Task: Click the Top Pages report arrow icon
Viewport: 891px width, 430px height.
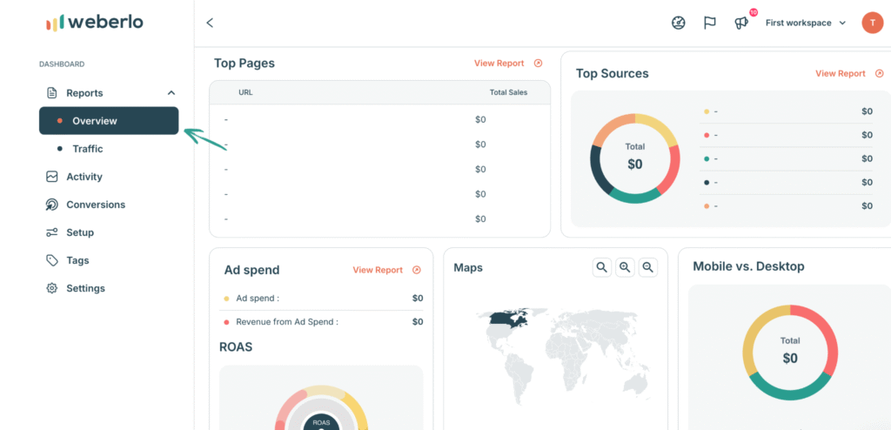Action: pos(538,64)
